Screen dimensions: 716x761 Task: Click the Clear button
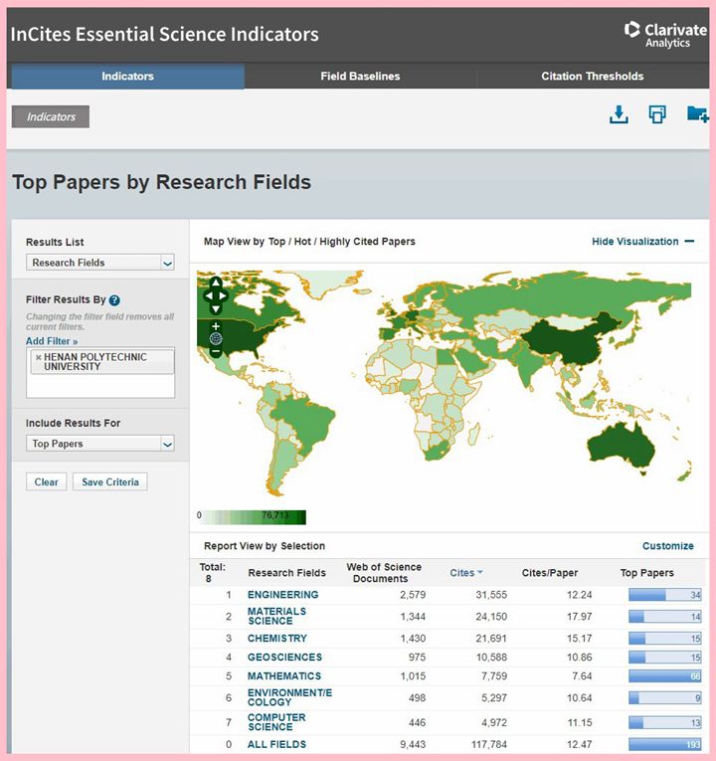46,482
